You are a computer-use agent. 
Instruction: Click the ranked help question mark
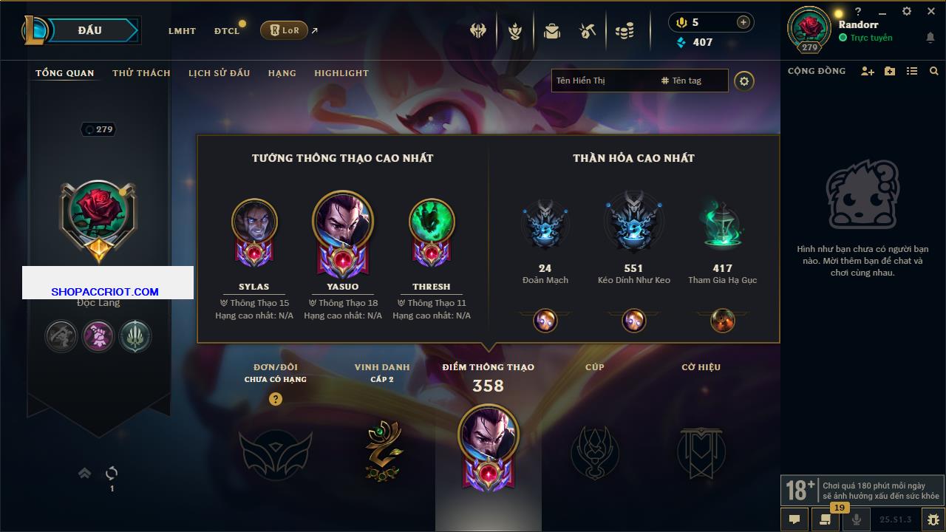click(x=276, y=399)
